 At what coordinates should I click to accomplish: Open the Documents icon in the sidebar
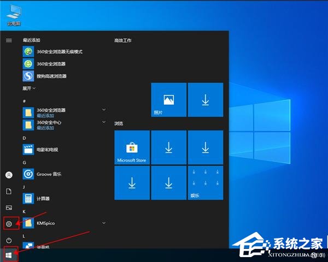9,191
